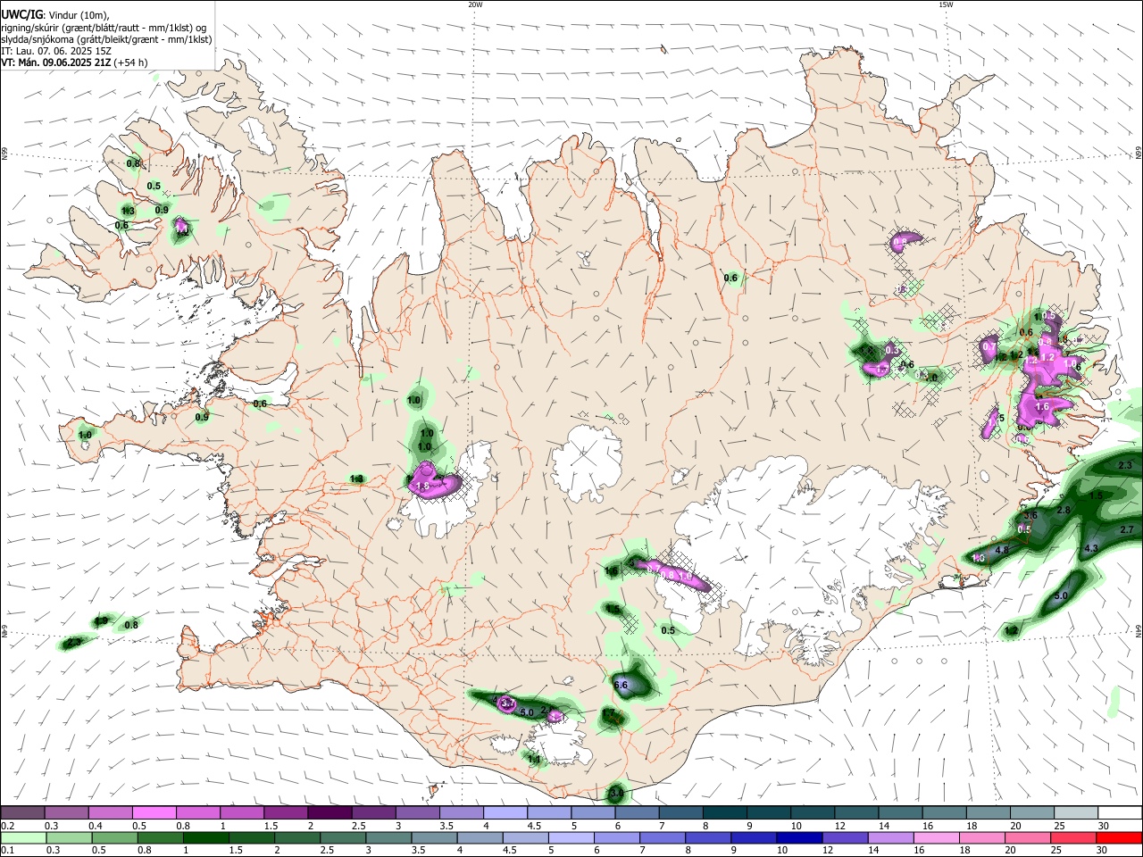1143x857 pixels.
Task: Click the light lavender 4–4.5 swatch in upper legend
Action: click(x=505, y=813)
